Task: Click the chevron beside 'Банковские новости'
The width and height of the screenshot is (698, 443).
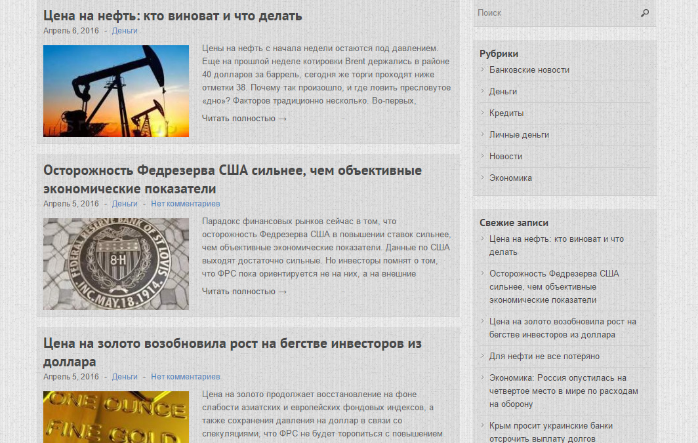Action: click(483, 69)
